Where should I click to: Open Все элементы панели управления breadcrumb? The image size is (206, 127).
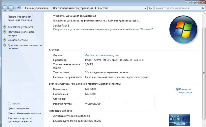[x=73, y=8]
